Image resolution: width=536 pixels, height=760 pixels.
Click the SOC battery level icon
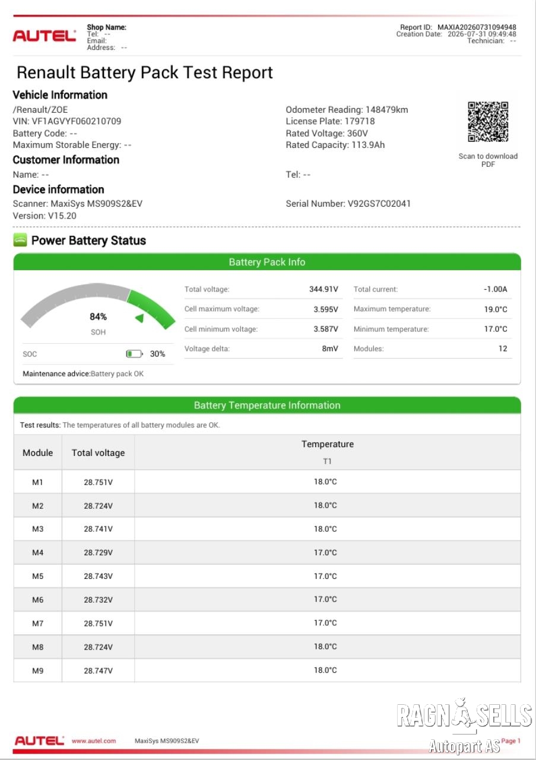click(135, 354)
